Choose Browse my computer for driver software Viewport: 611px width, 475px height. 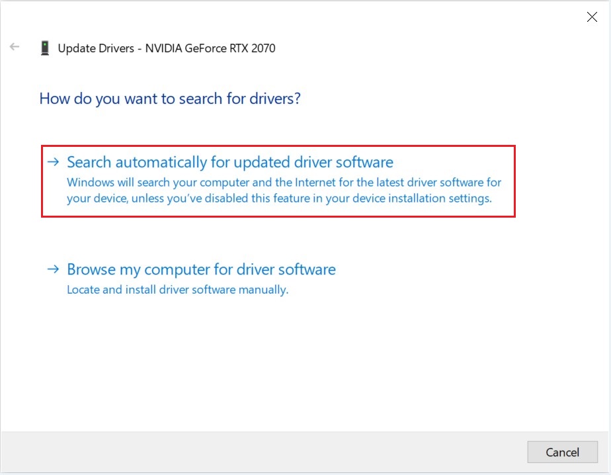[x=201, y=269]
